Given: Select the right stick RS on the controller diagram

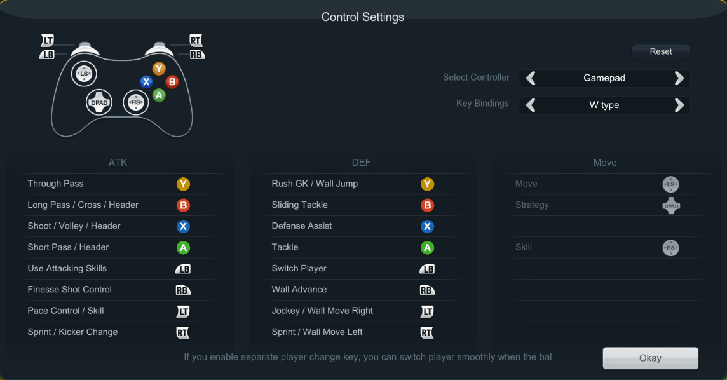Looking at the screenshot, I should (x=135, y=102).
